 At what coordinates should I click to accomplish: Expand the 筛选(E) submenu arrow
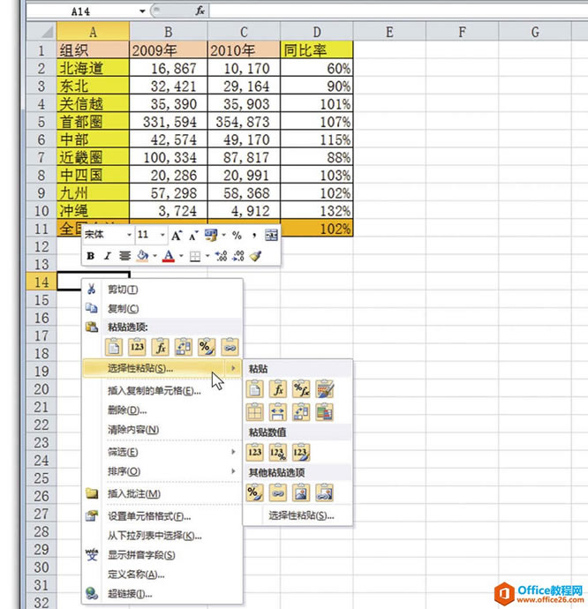pyautogui.click(x=233, y=452)
